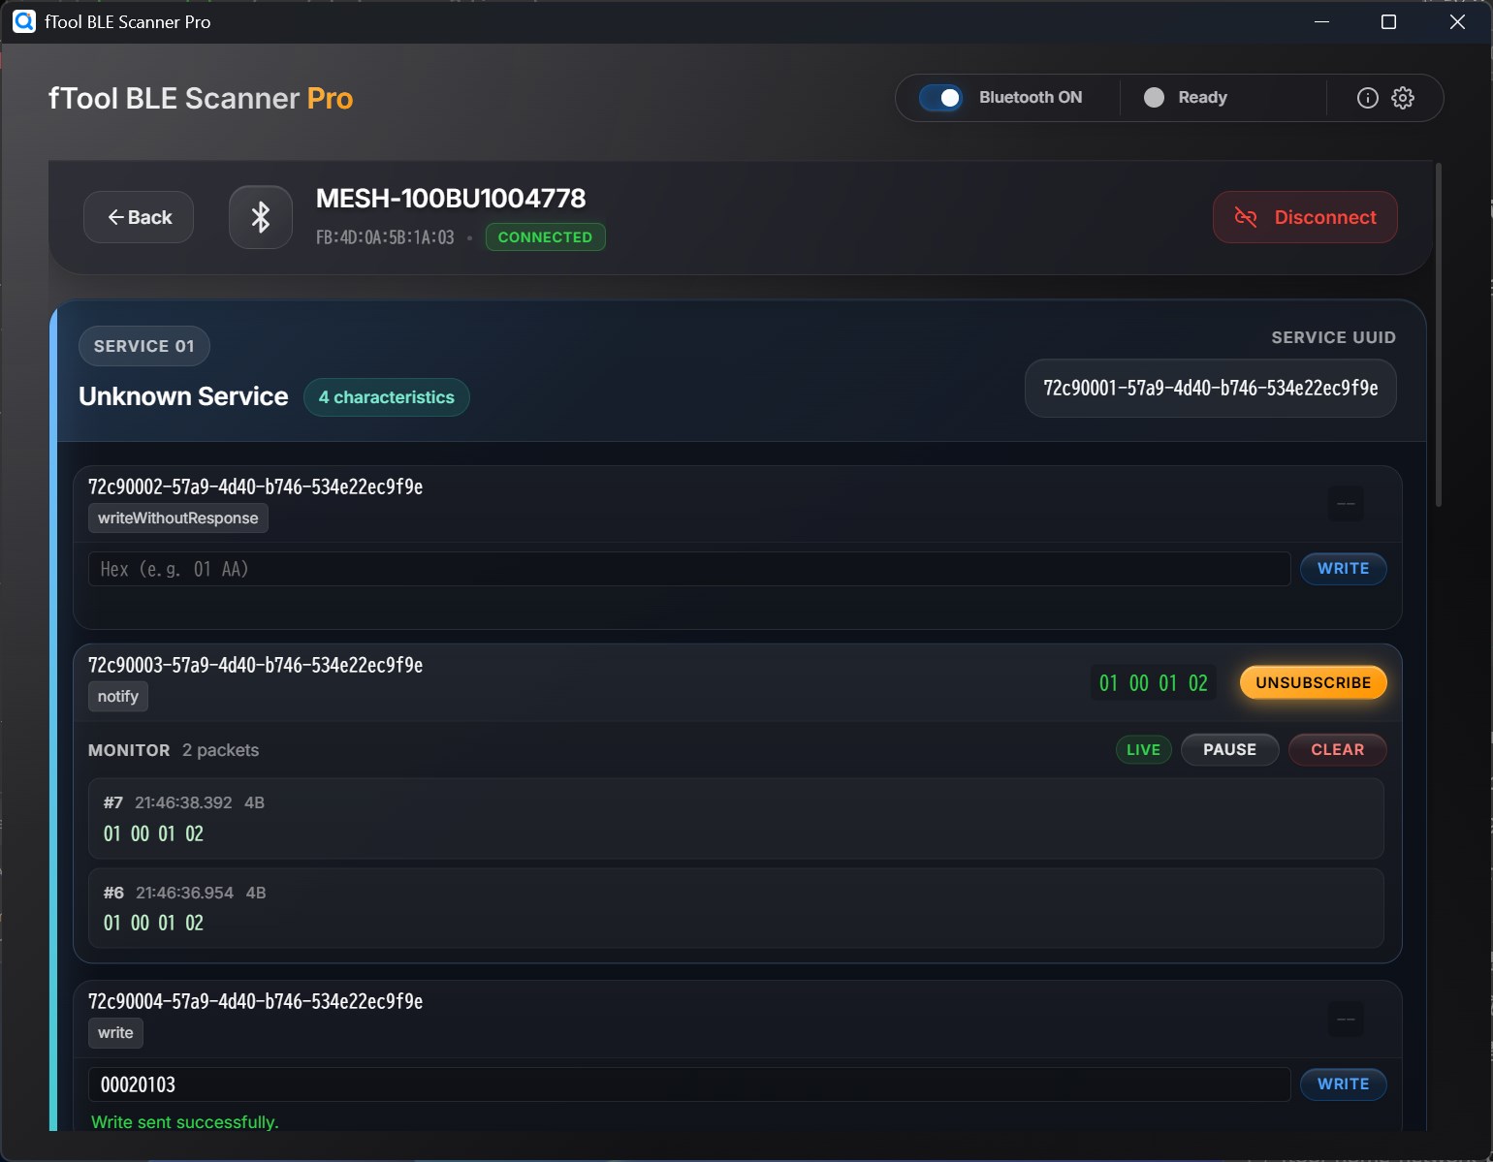
Task: Click the Ready status indicator circle
Action: [1153, 97]
